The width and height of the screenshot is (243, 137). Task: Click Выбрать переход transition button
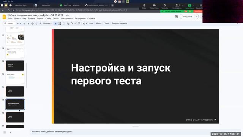point(120,24)
